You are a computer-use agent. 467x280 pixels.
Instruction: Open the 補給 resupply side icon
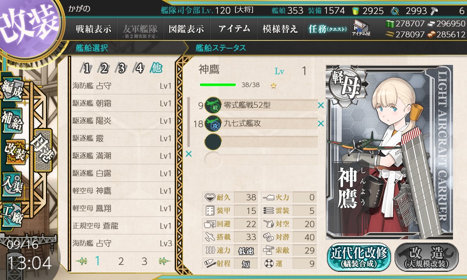click(x=12, y=121)
